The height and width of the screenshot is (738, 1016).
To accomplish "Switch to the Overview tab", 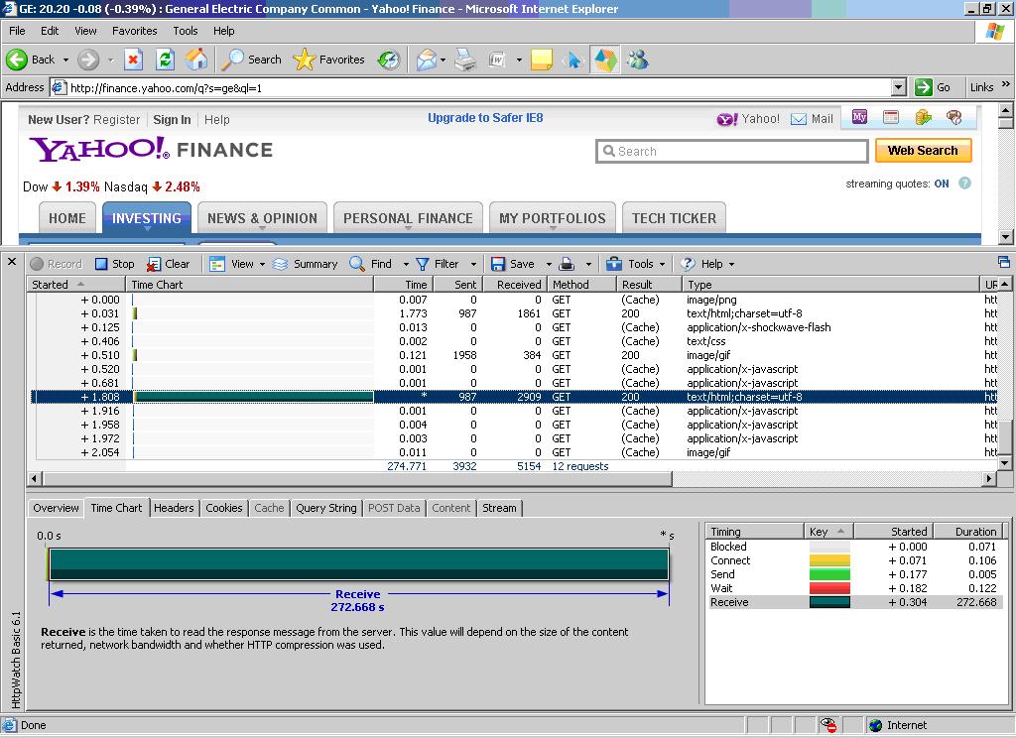I will pos(56,508).
